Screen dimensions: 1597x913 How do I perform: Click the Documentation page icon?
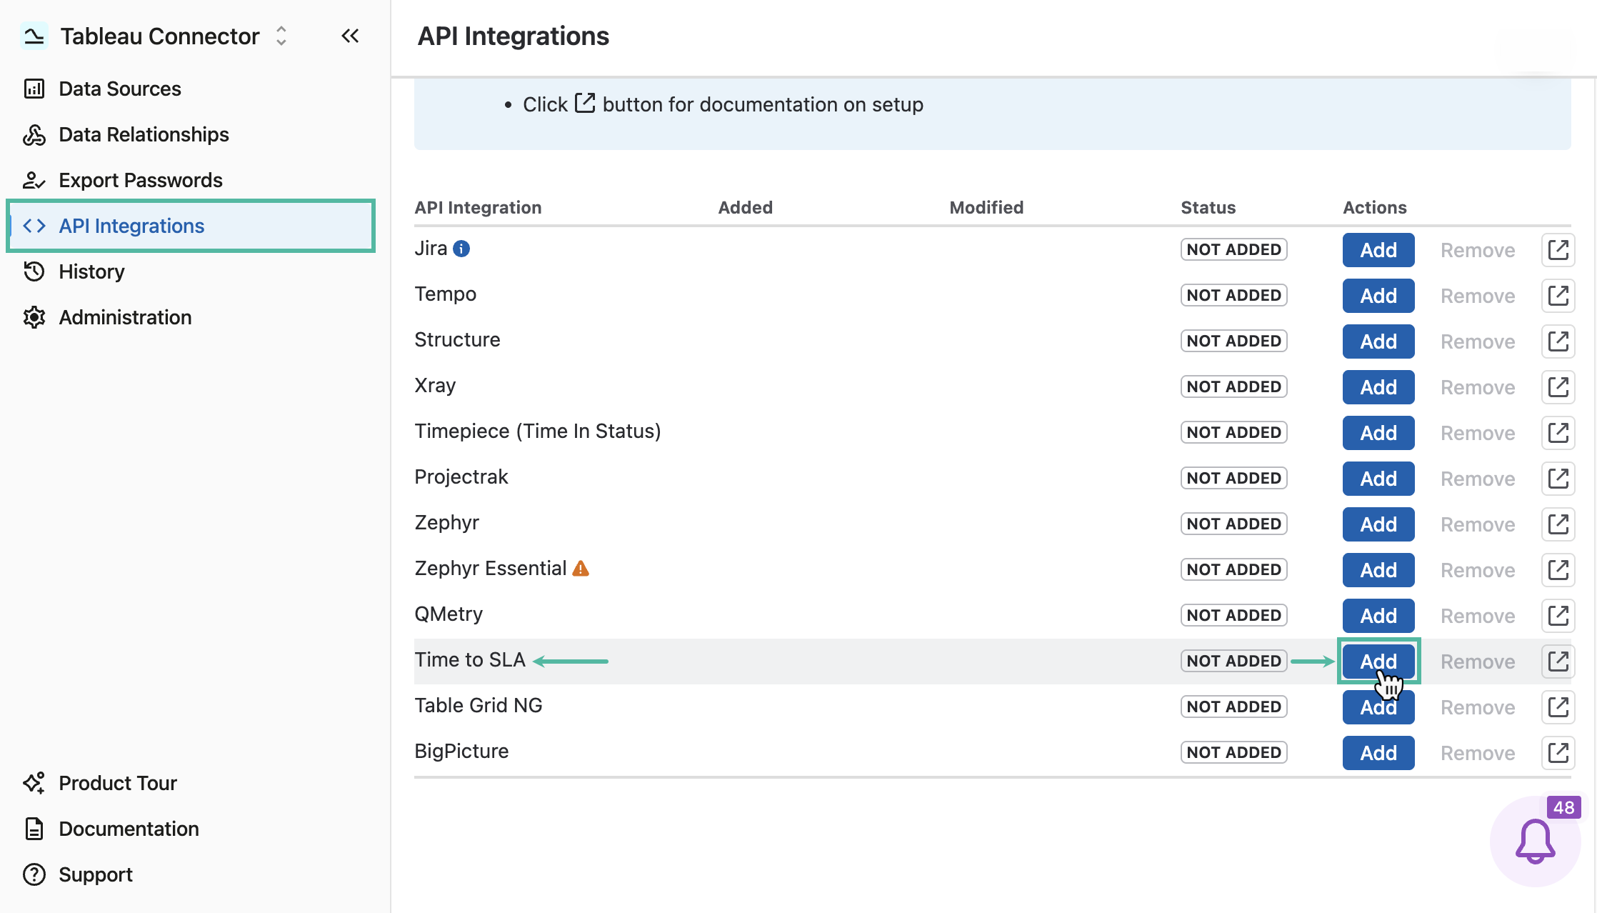tap(34, 829)
